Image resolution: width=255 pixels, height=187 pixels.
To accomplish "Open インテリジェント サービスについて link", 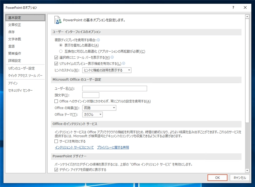I will (x=74, y=147).
